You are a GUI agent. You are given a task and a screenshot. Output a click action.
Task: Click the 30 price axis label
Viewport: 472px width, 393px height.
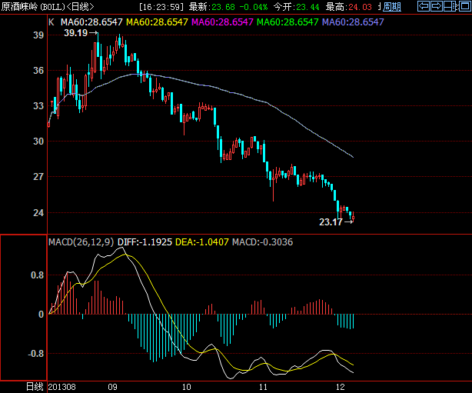click(x=38, y=142)
